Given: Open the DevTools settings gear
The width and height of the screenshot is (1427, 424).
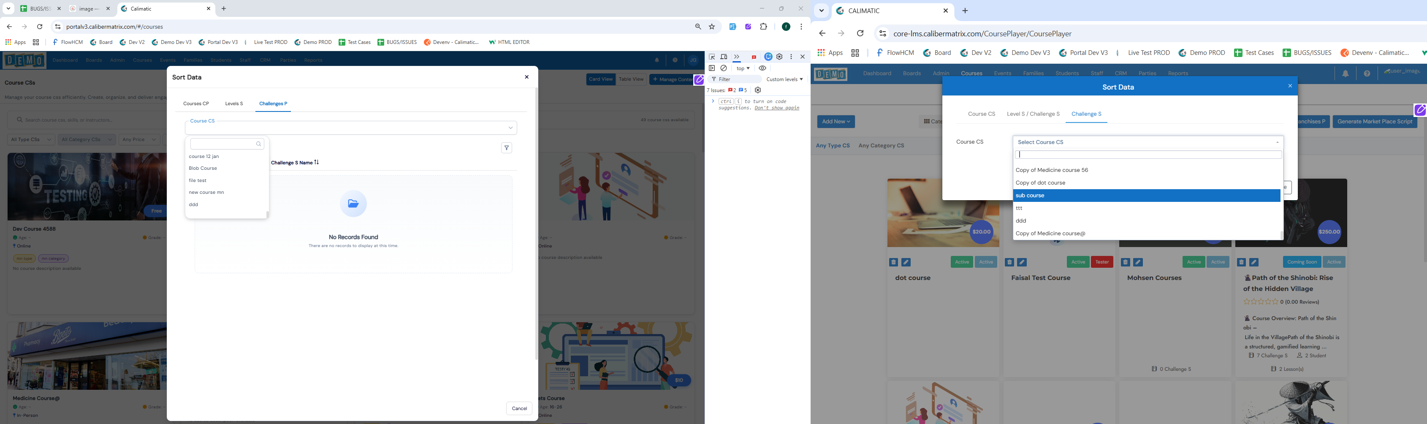Looking at the screenshot, I should tap(779, 57).
